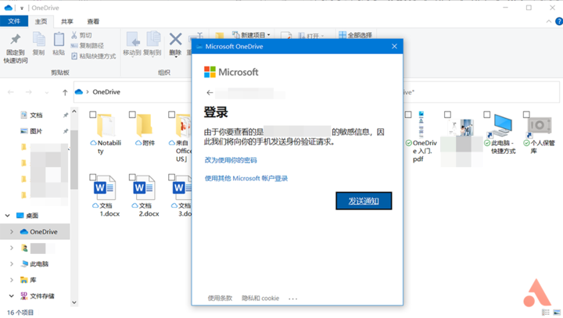Click the Move to icon
563x318 pixels.
coord(132,40)
